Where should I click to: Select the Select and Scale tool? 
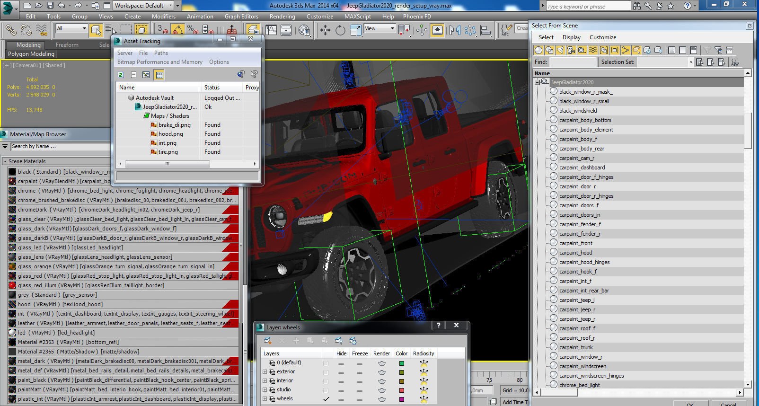[355, 30]
